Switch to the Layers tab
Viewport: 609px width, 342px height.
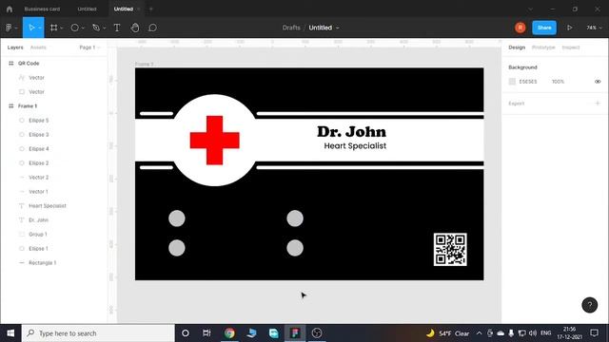(x=15, y=47)
